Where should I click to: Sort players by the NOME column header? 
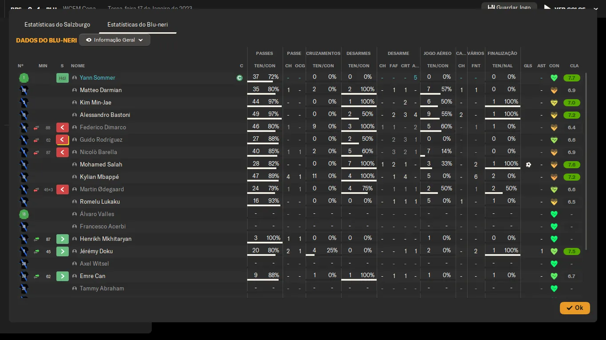(78, 66)
